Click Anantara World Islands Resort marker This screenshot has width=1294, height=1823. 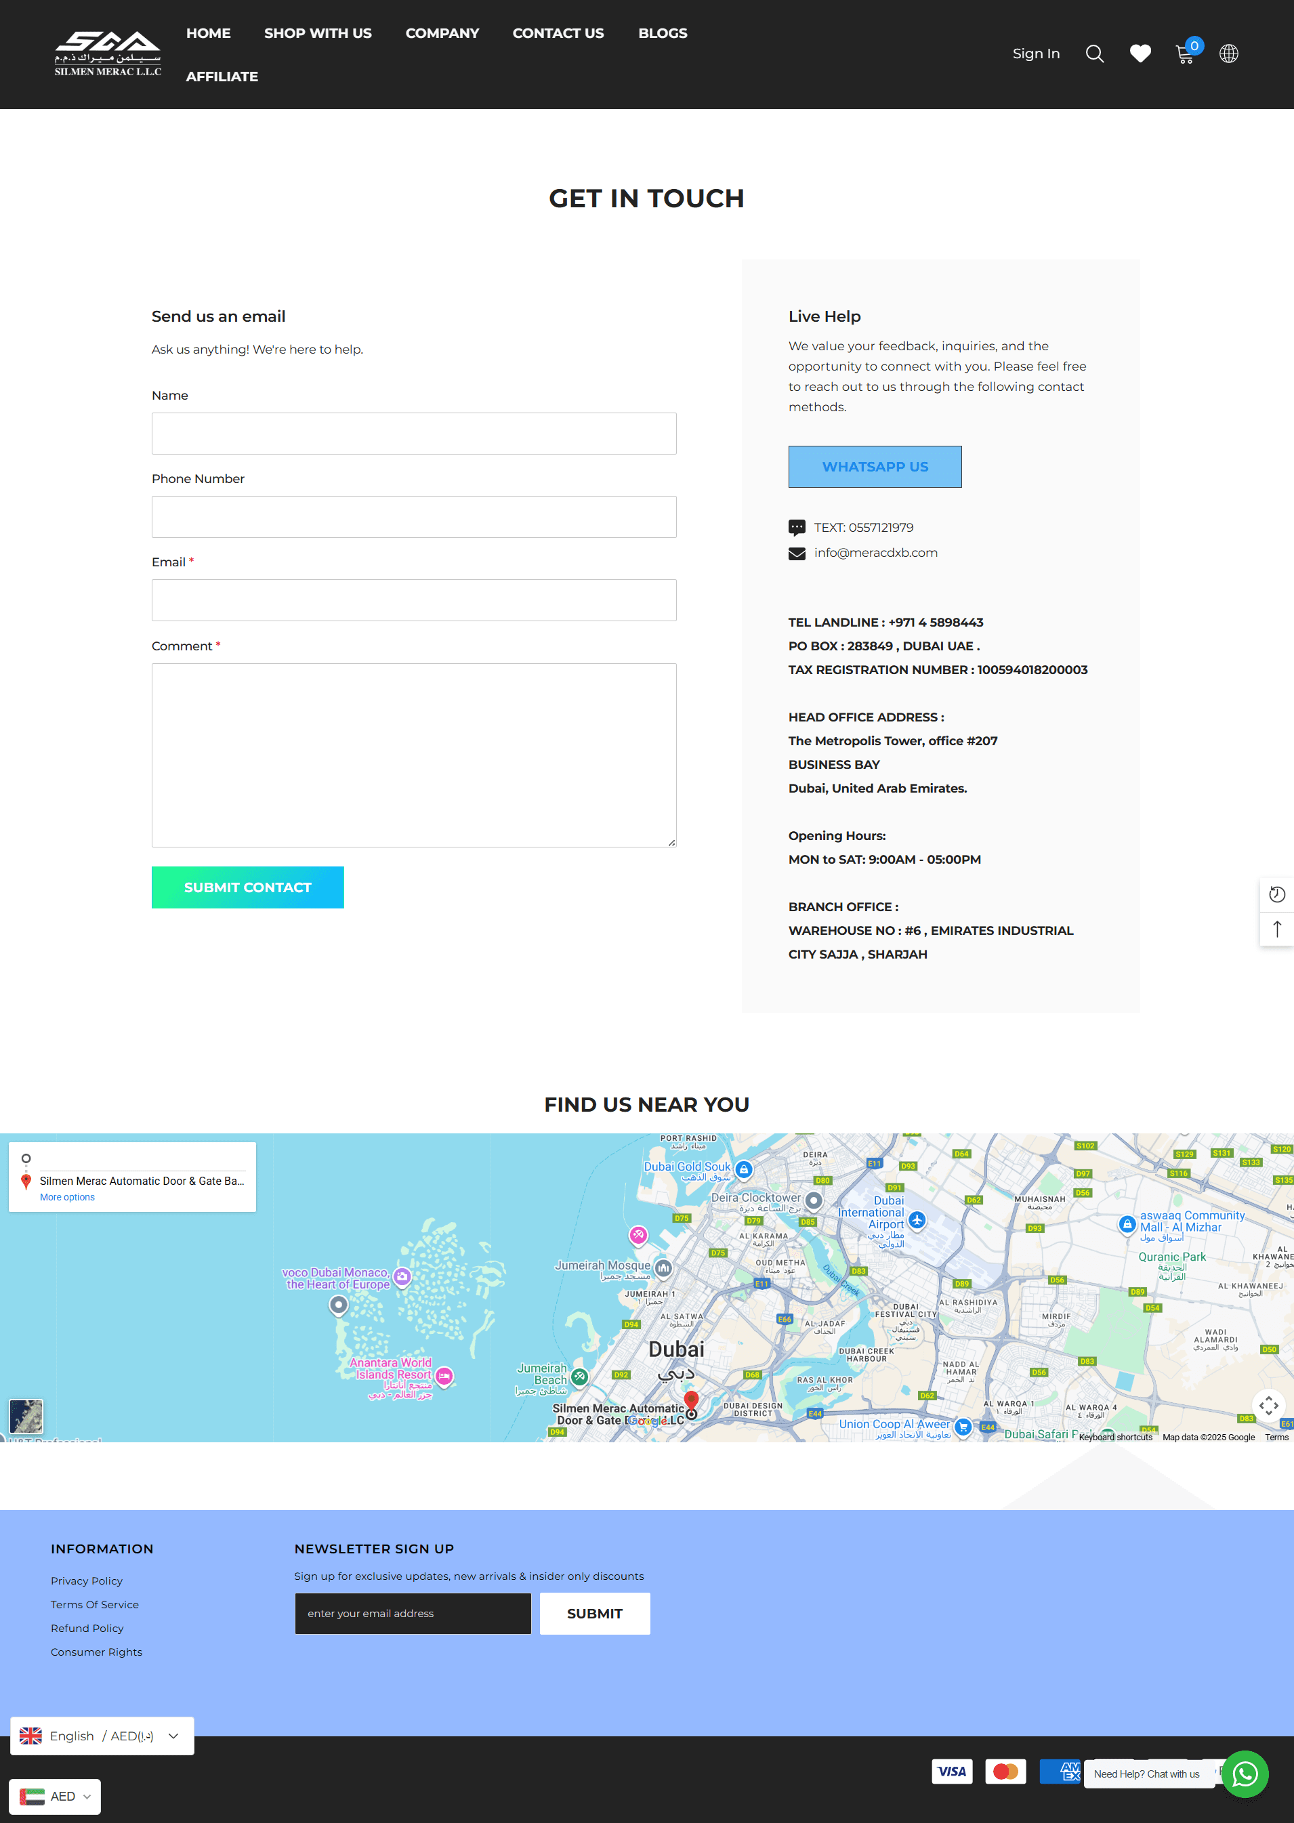(444, 1376)
